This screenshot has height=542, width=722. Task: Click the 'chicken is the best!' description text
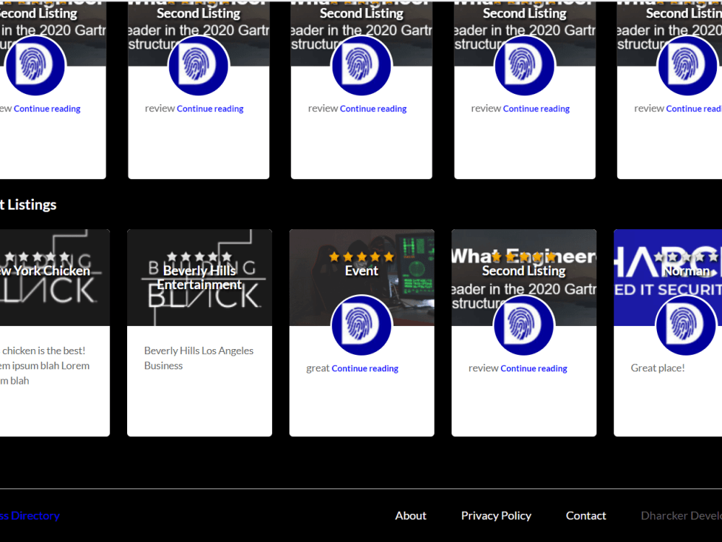click(44, 350)
